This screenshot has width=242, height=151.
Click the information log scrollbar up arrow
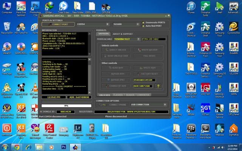[89, 34]
